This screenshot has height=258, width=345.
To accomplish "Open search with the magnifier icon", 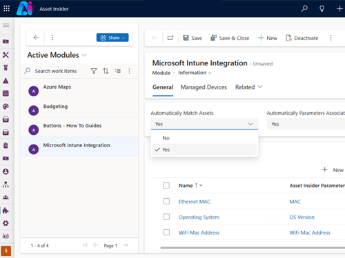I will (x=304, y=9).
